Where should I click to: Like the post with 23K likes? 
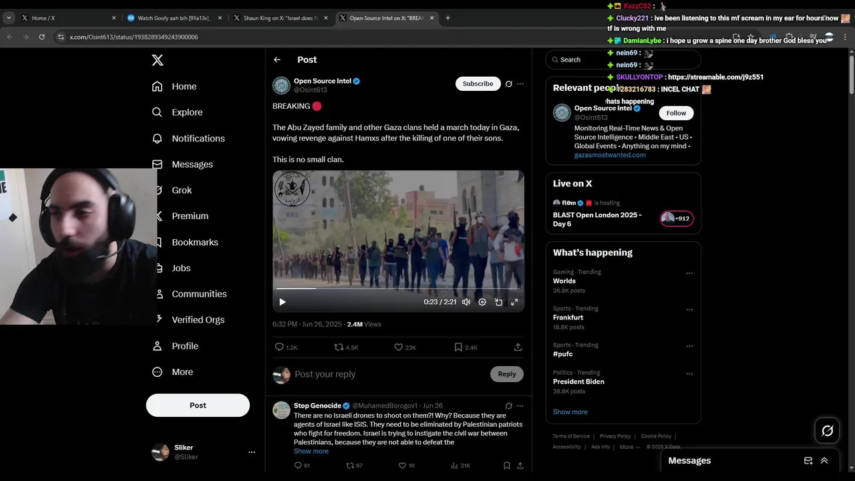398,347
